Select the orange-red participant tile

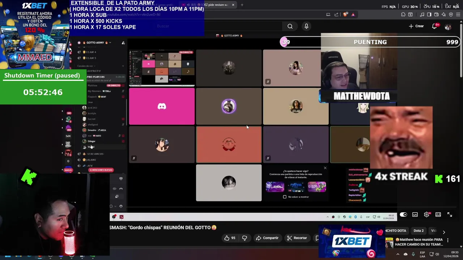pyautogui.click(x=229, y=144)
